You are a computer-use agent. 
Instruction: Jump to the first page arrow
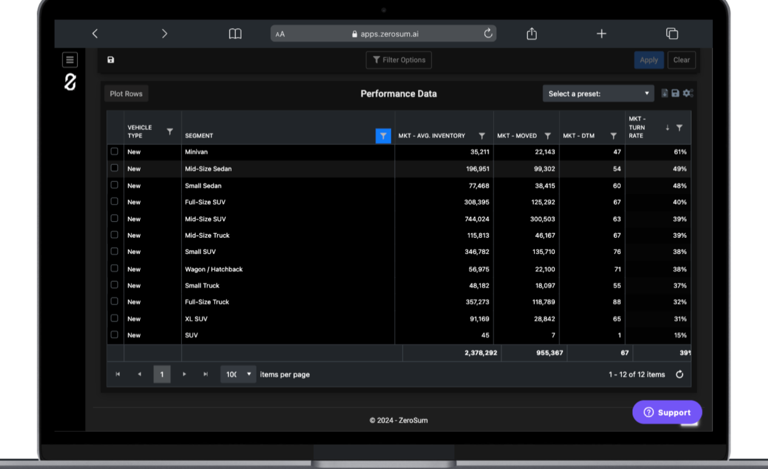point(118,374)
